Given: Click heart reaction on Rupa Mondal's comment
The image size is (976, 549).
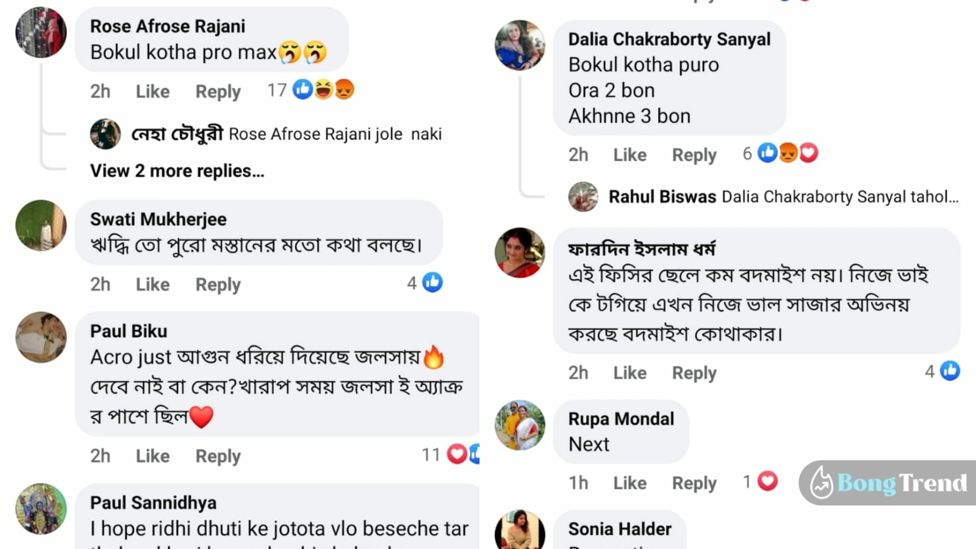Looking at the screenshot, I should pos(767,481).
